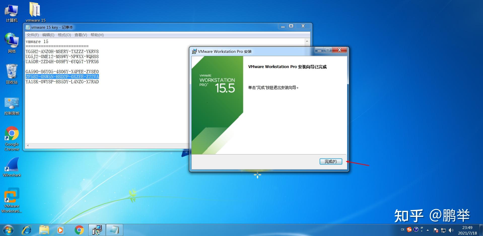Viewport: 483px width, 236px height.
Task: Open 格式(O) menu in Notepad
Action: (x=64, y=35)
